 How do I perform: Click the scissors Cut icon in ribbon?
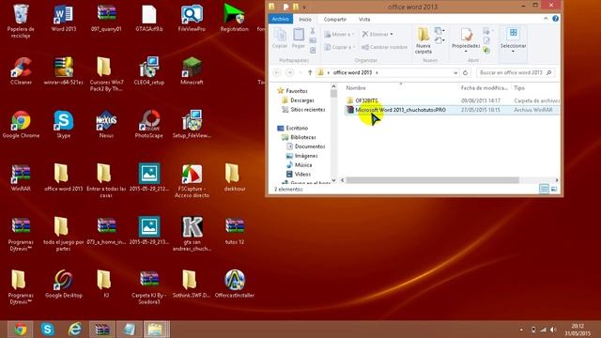[313, 31]
